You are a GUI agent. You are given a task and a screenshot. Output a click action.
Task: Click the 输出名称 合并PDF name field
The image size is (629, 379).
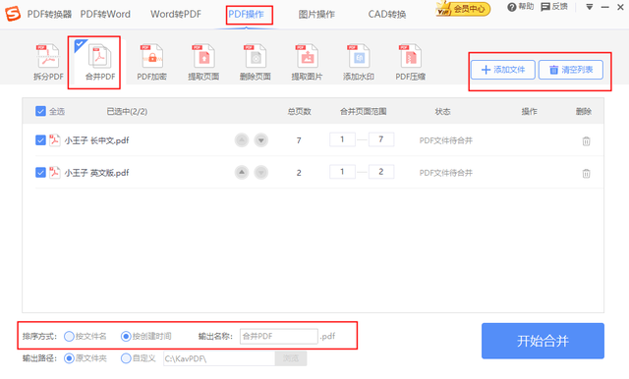pyautogui.click(x=279, y=336)
